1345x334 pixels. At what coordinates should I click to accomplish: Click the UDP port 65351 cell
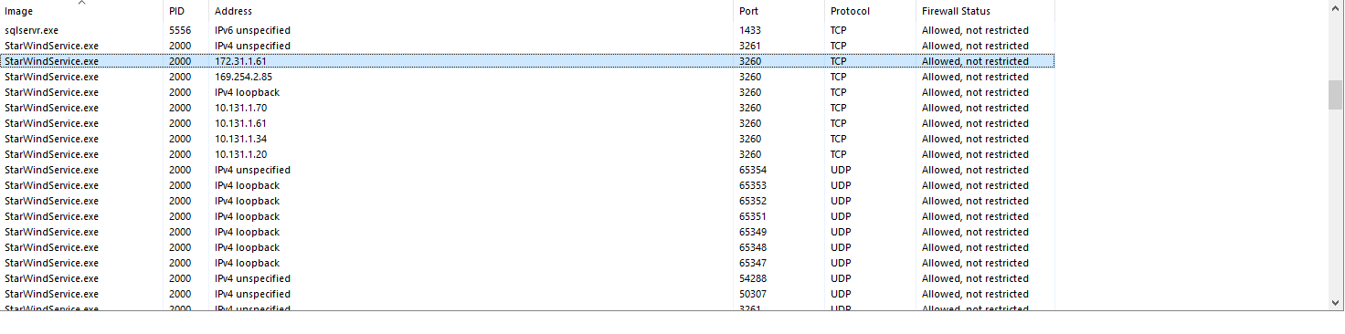[x=753, y=216]
